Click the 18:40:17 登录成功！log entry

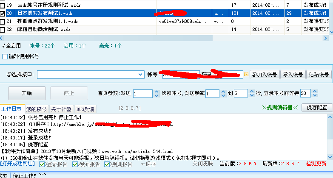[x=26, y=138]
